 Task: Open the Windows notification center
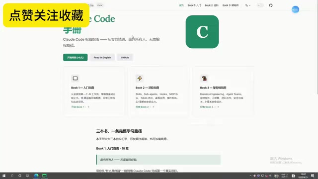click(313, 176)
